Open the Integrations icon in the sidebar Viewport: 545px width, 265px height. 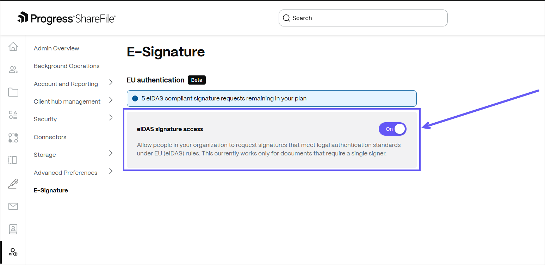coord(13,138)
